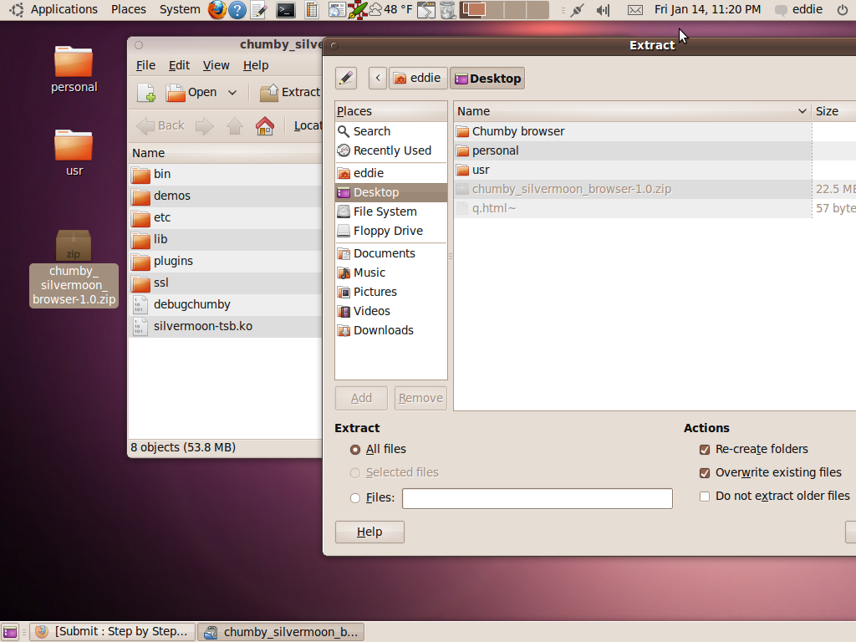Click the new archive icon in archive window

[146, 92]
